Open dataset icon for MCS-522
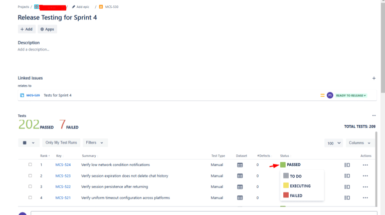 240,187
